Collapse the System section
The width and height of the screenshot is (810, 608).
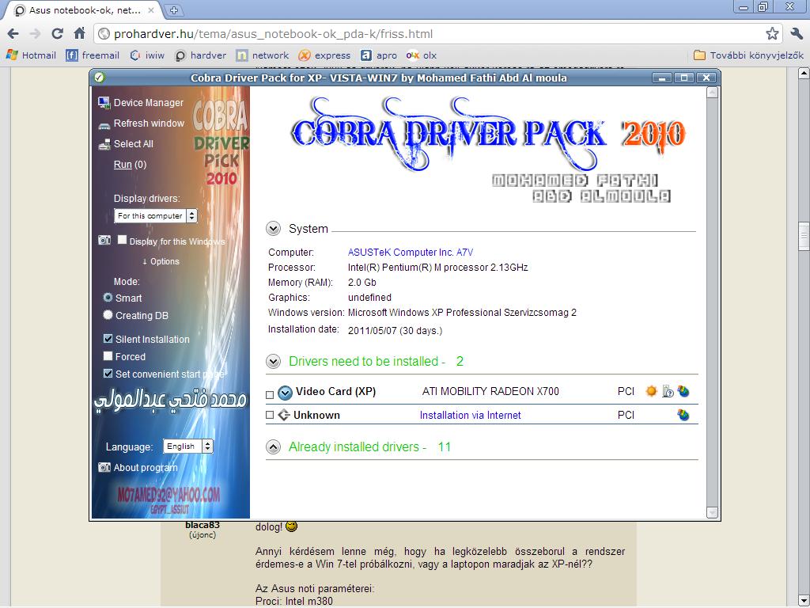tap(273, 229)
